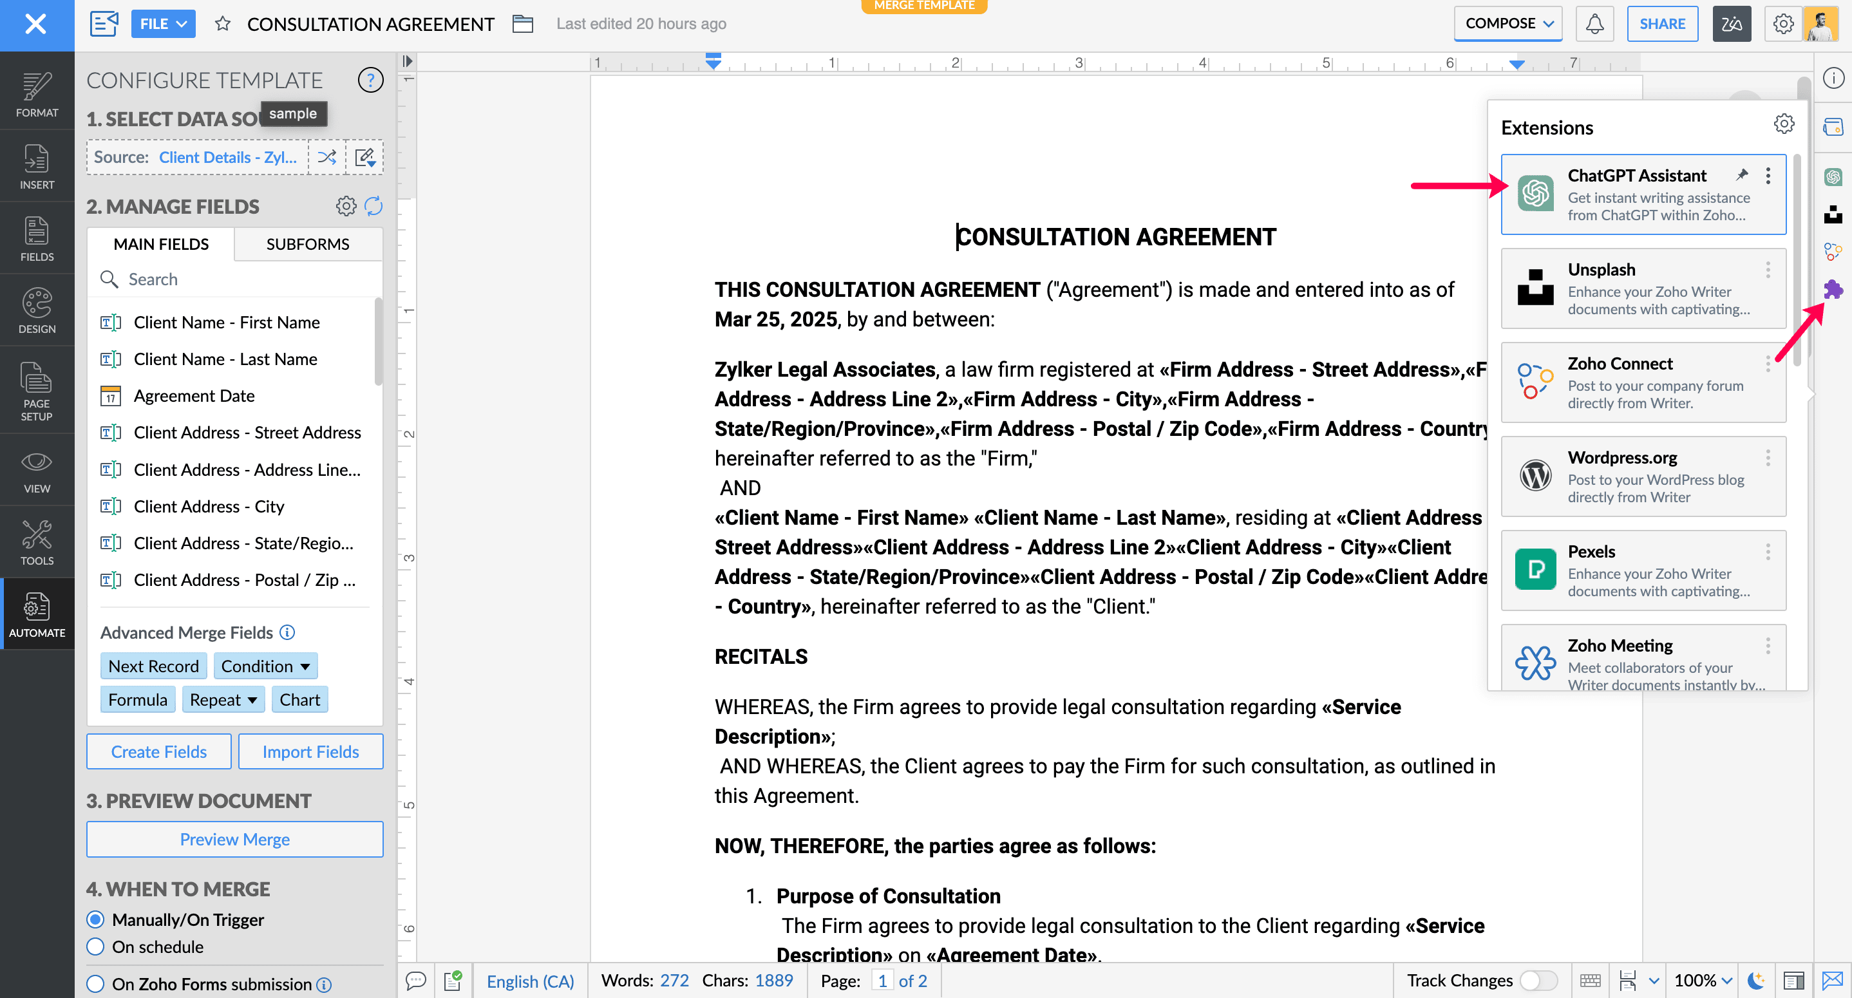Open Extensions panel settings gear

1784,124
